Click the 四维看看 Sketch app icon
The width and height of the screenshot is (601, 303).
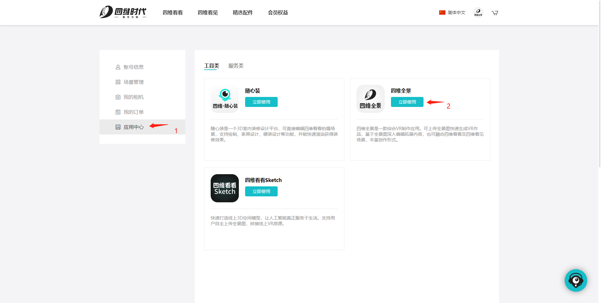225,188
